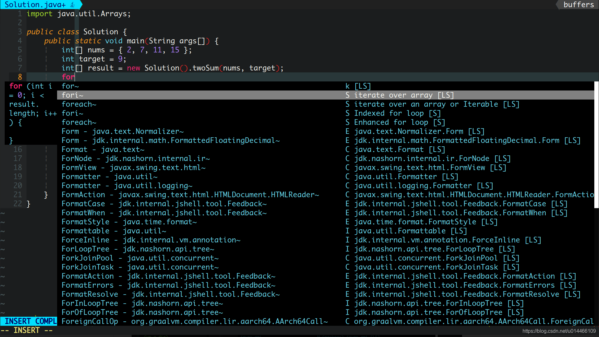Select 'ForceInline - jdk.internal.vm.annotation~' completion
This screenshot has width=599, height=337.
[326, 240]
